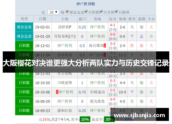Toggle the 日皇杯 checkbox

coord(101,11)
